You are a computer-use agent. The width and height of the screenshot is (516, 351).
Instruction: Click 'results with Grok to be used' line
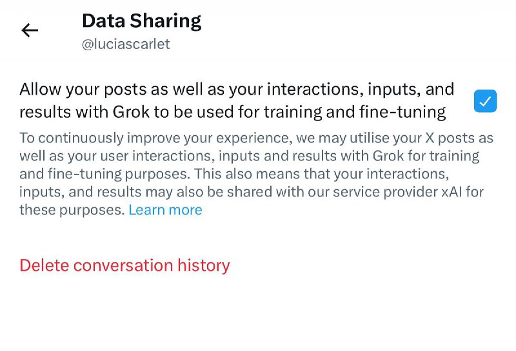click(232, 112)
